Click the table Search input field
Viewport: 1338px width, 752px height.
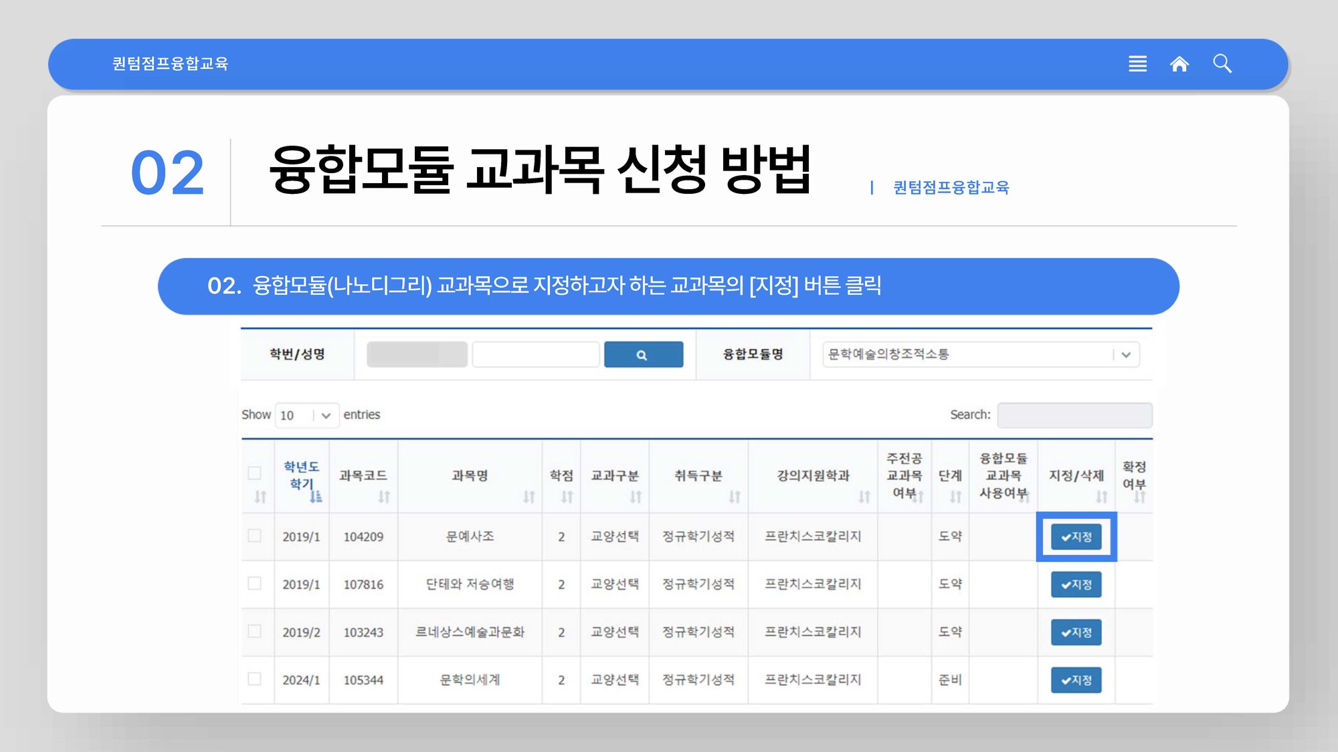[x=1074, y=415]
